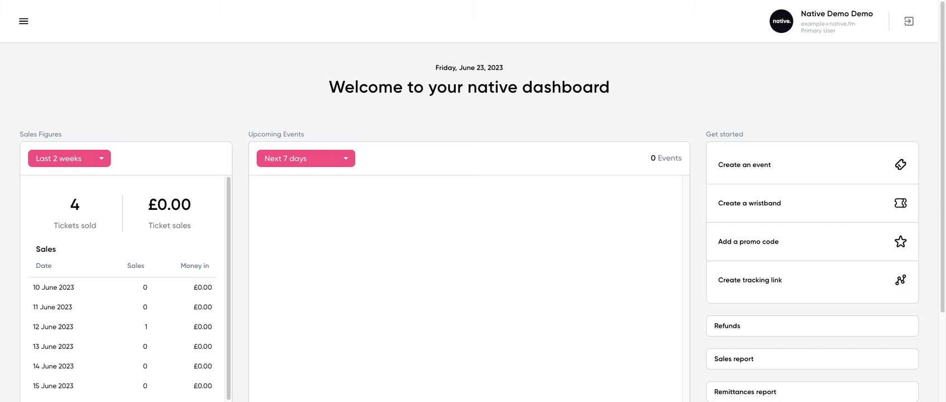Viewport: 946px width, 402px height.
Task: Click the star icon for promo code
Action: (x=900, y=242)
